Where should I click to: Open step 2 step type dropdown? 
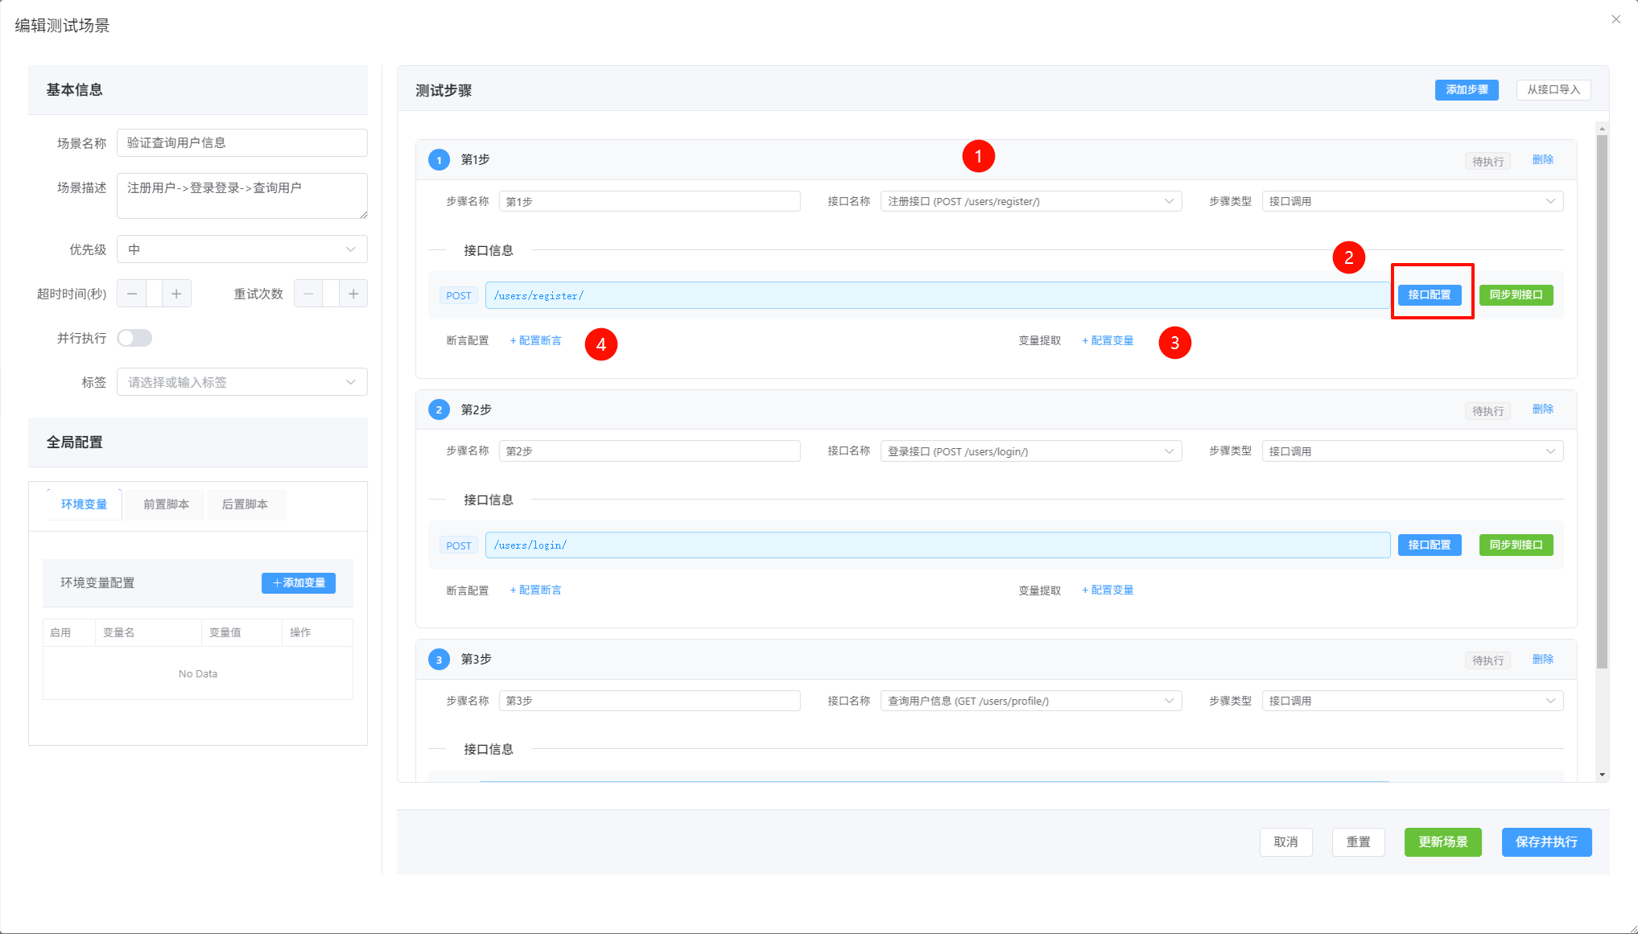pyautogui.click(x=1412, y=451)
